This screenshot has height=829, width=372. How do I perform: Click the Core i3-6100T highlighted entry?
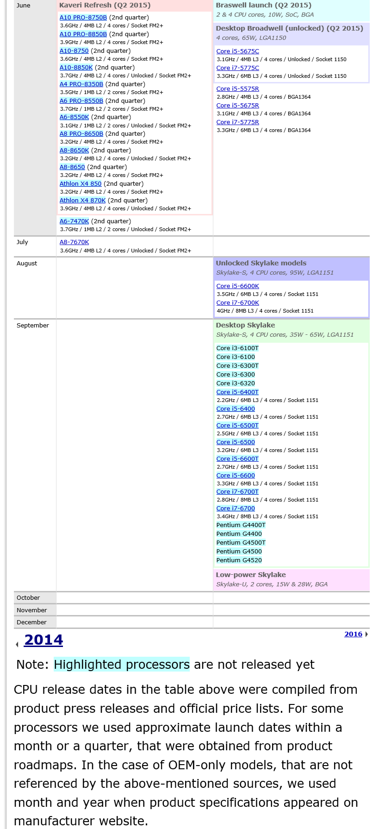click(x=238, y=348)
